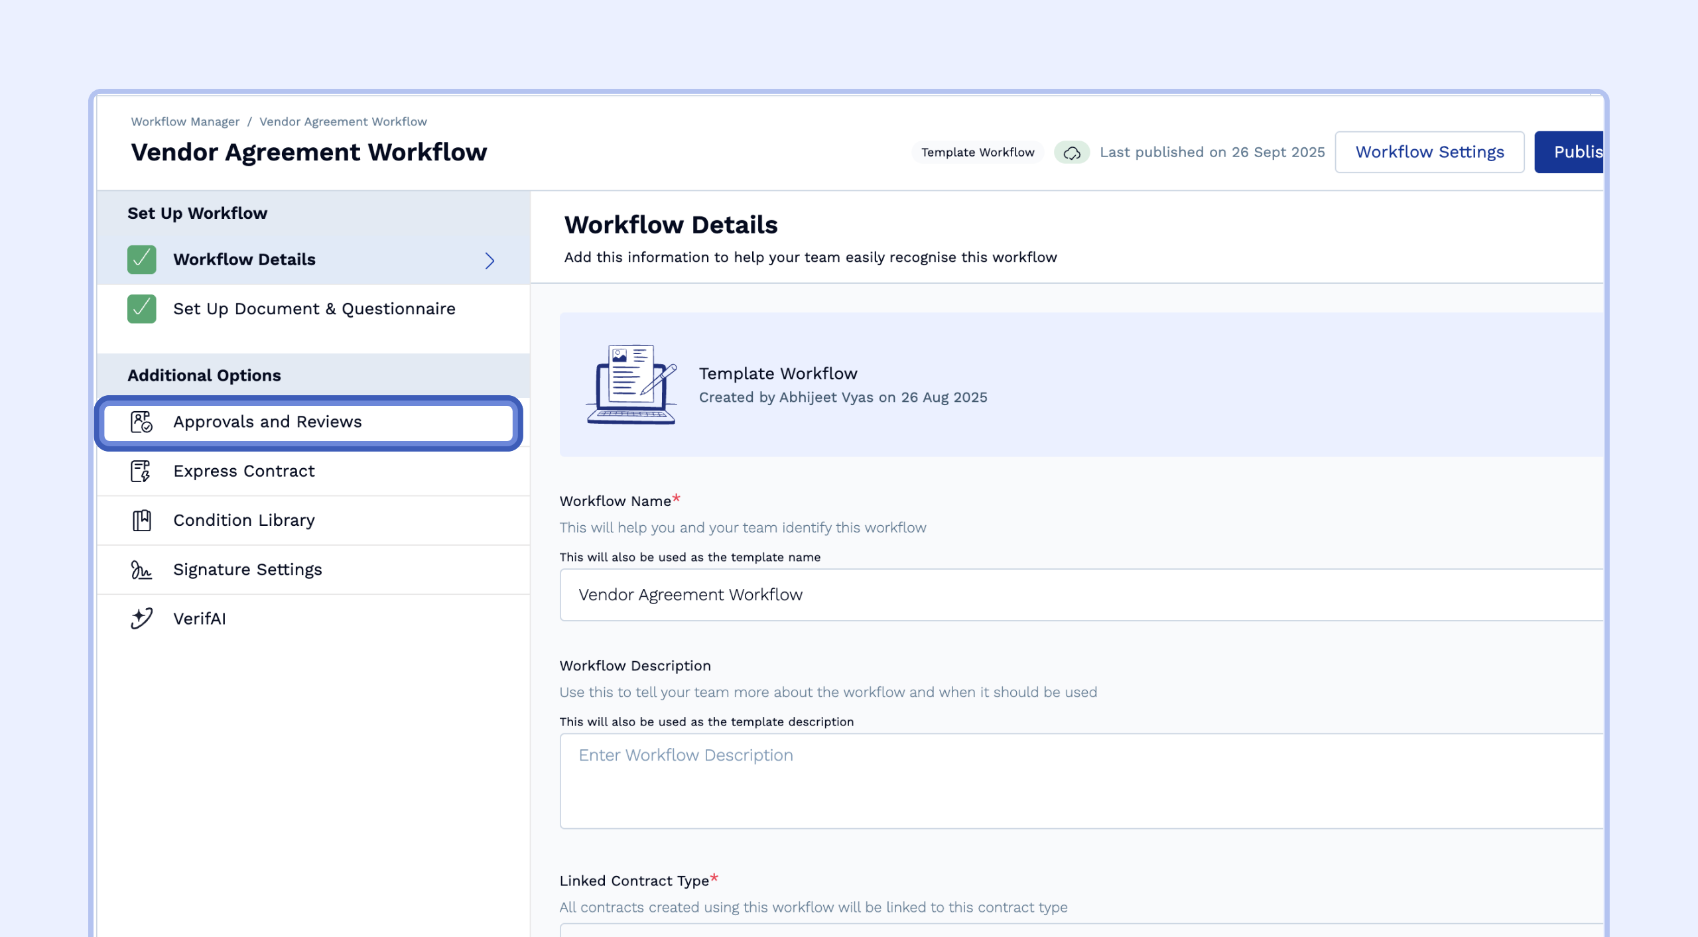
Task: Click the VerifAI sparkle icon
Action: pos(141,619)
